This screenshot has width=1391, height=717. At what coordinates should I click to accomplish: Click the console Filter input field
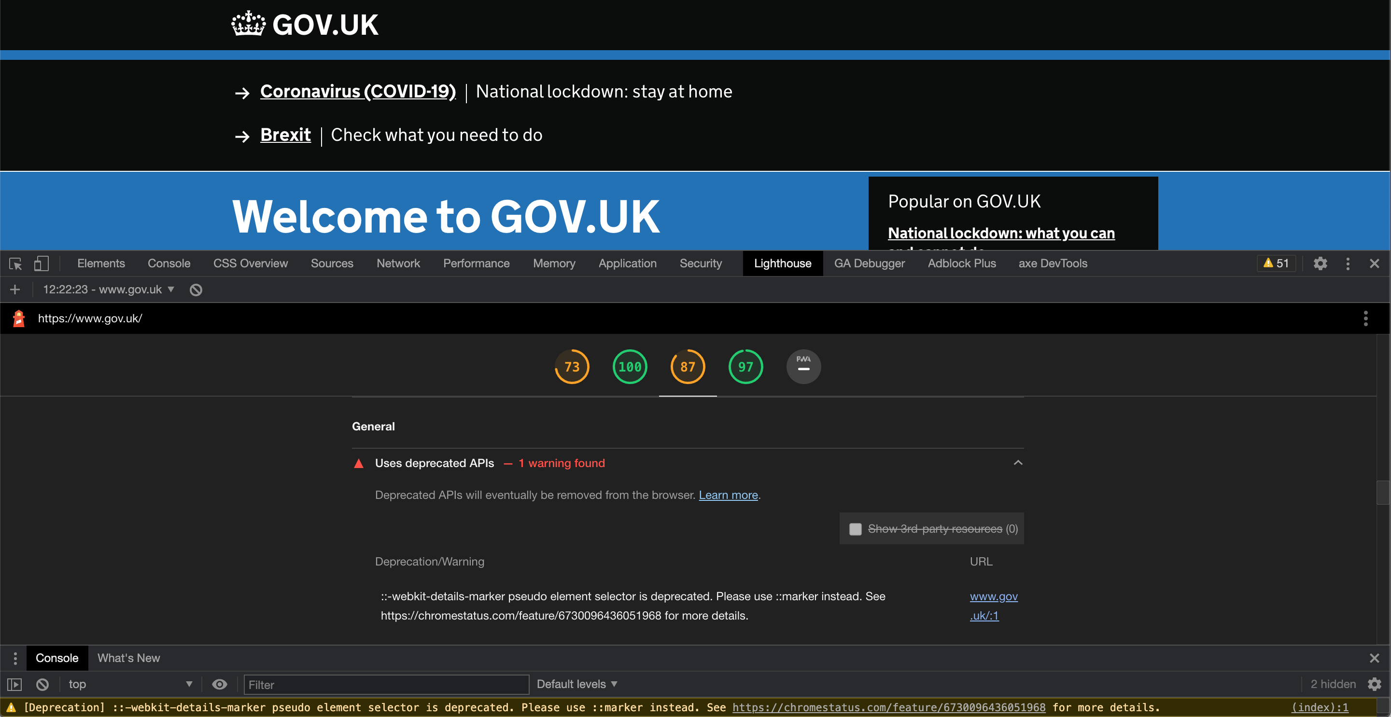pyautogui.click(x=387, y=685)
